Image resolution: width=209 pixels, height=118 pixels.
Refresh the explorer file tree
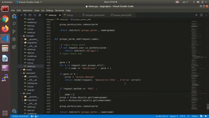[35, 15]
